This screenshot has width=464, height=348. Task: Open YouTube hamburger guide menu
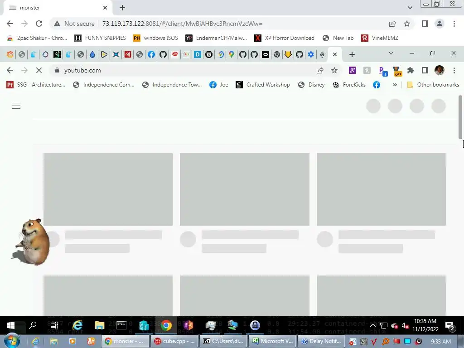[16, 106]
